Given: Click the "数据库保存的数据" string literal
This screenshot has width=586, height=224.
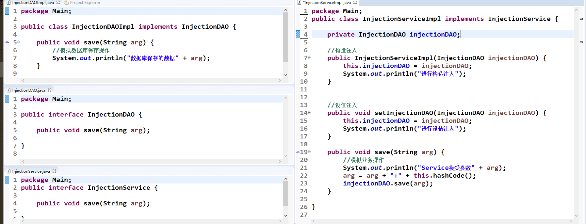Looking at the screenshot, I should [153, 58].
